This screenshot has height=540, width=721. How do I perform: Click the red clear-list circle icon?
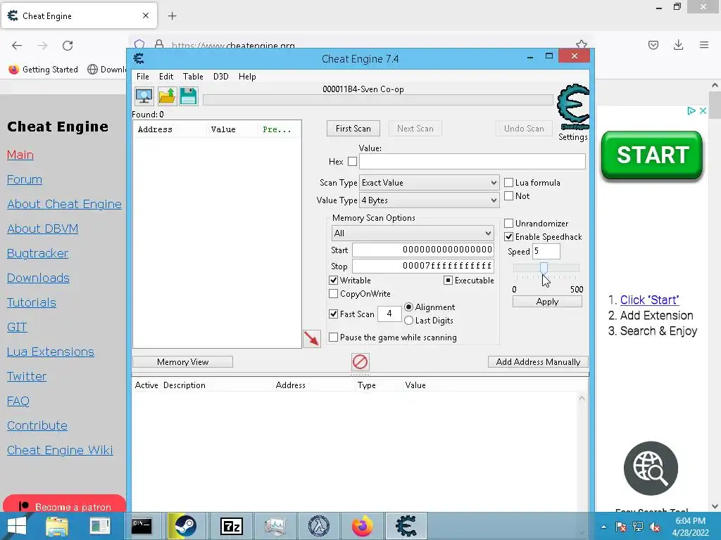point(360,362)
